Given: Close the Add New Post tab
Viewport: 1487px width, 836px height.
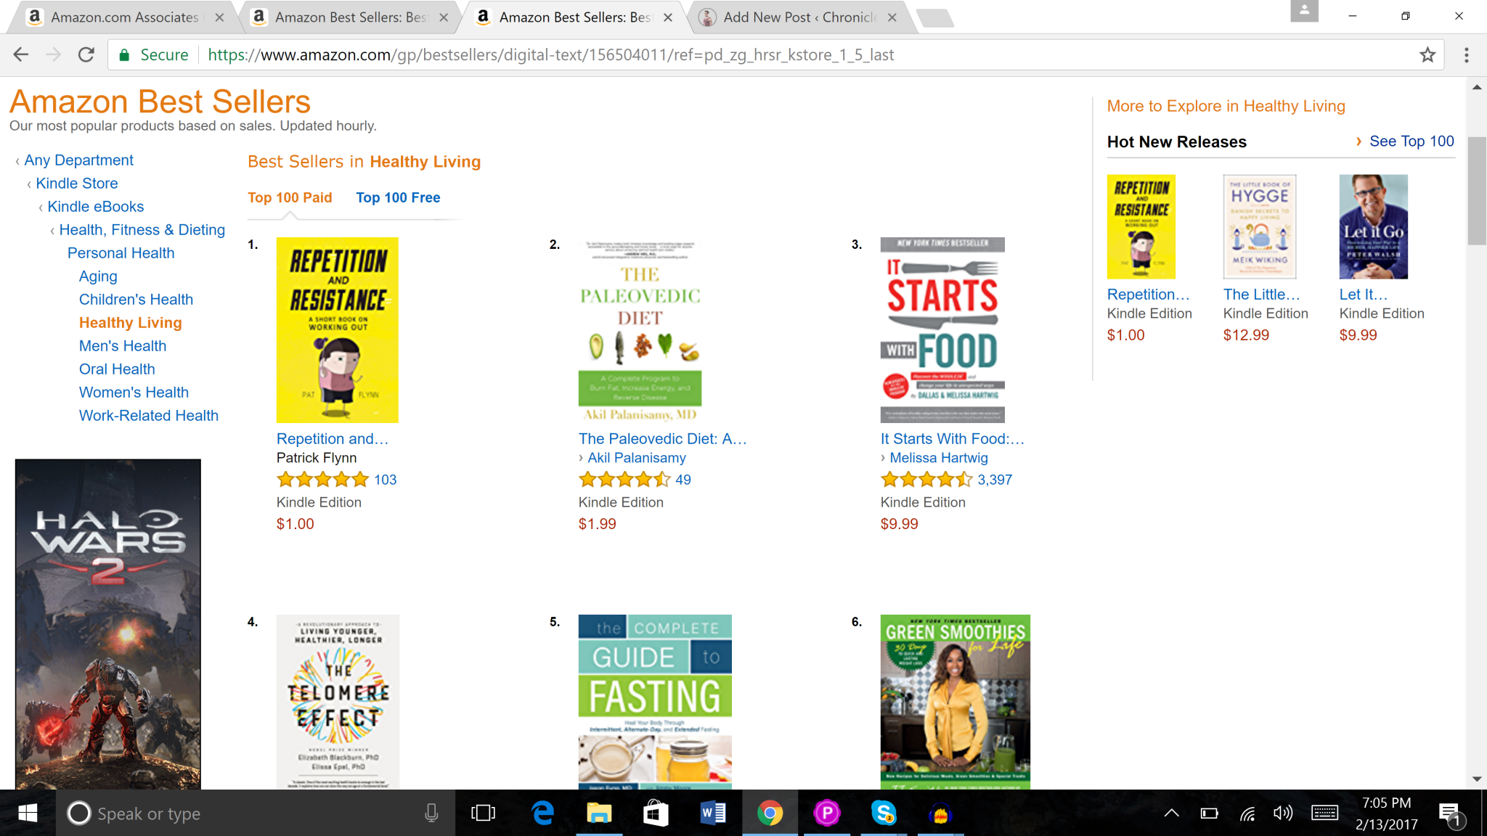Looking at the screenshot, I should (892, 17).
